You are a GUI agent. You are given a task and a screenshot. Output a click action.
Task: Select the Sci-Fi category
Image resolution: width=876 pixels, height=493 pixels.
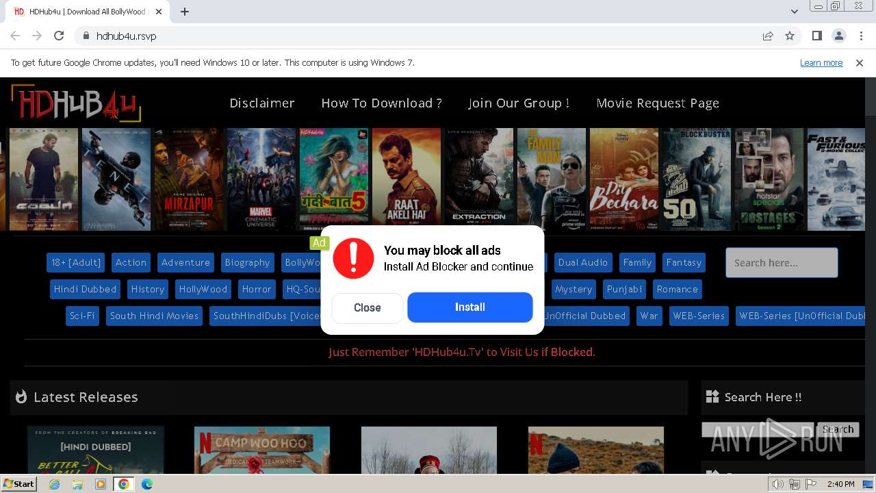(x=82, y=316)
